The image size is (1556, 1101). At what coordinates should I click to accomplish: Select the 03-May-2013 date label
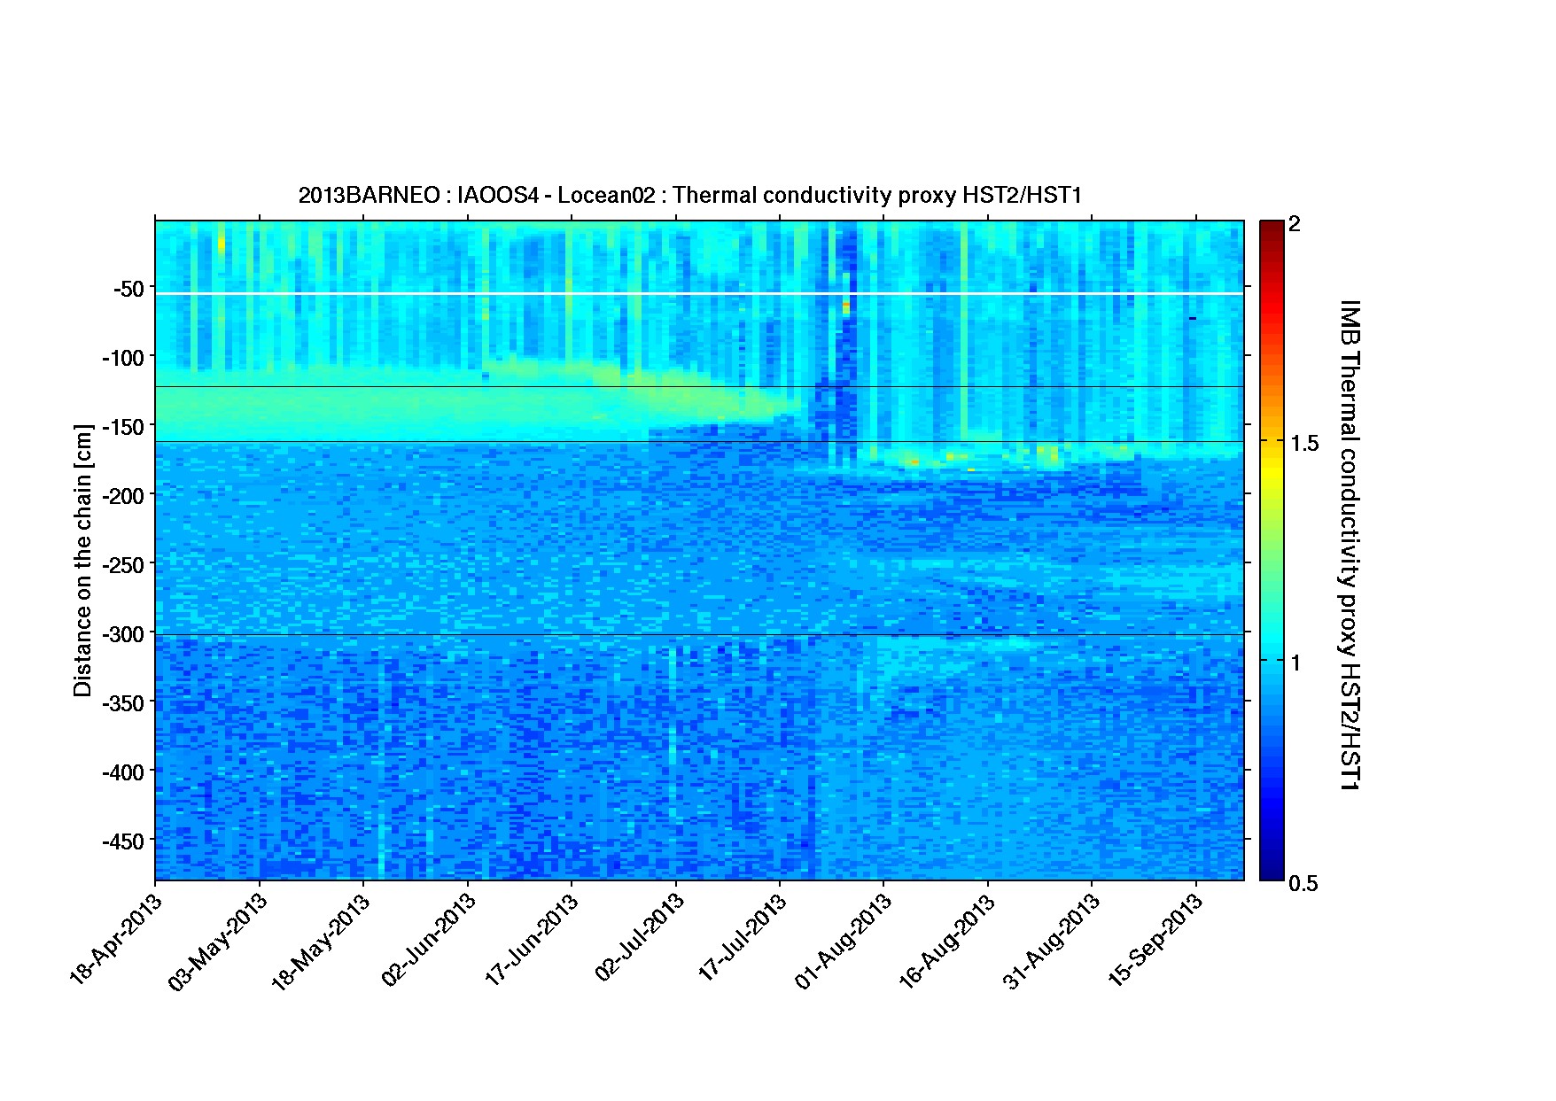pyautogui.click(x=219, y=940)
